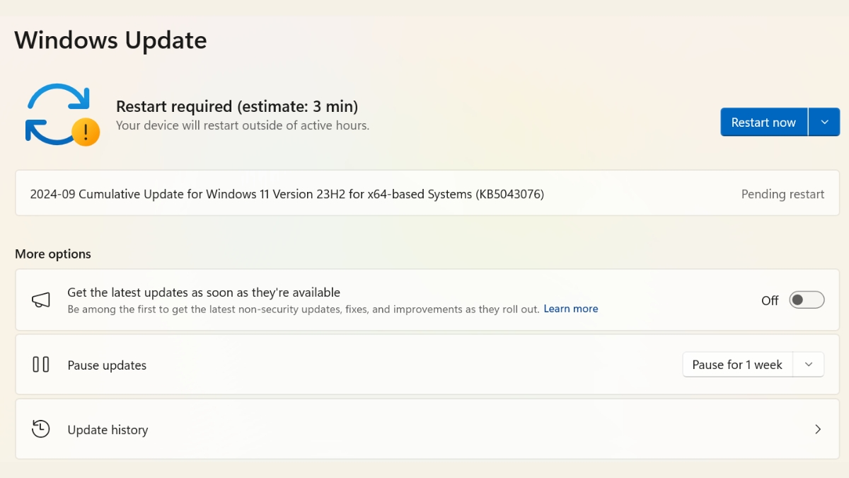
Task: Open the Update history row label
Action: point(108,430)
